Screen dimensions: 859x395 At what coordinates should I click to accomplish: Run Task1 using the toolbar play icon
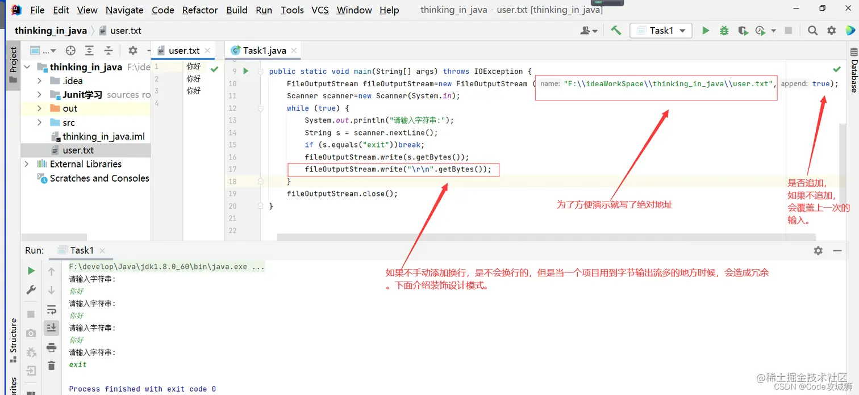pyautogui.click(x=706, y=31)
